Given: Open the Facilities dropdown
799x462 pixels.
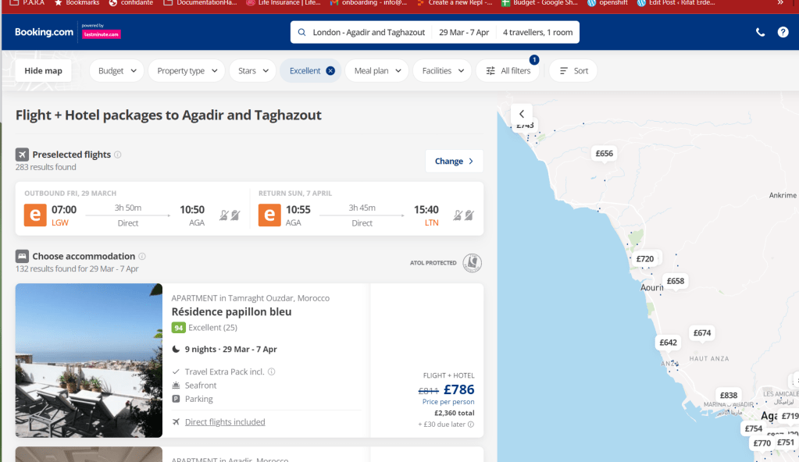Looking at the screenshot, I should (442, 71).
